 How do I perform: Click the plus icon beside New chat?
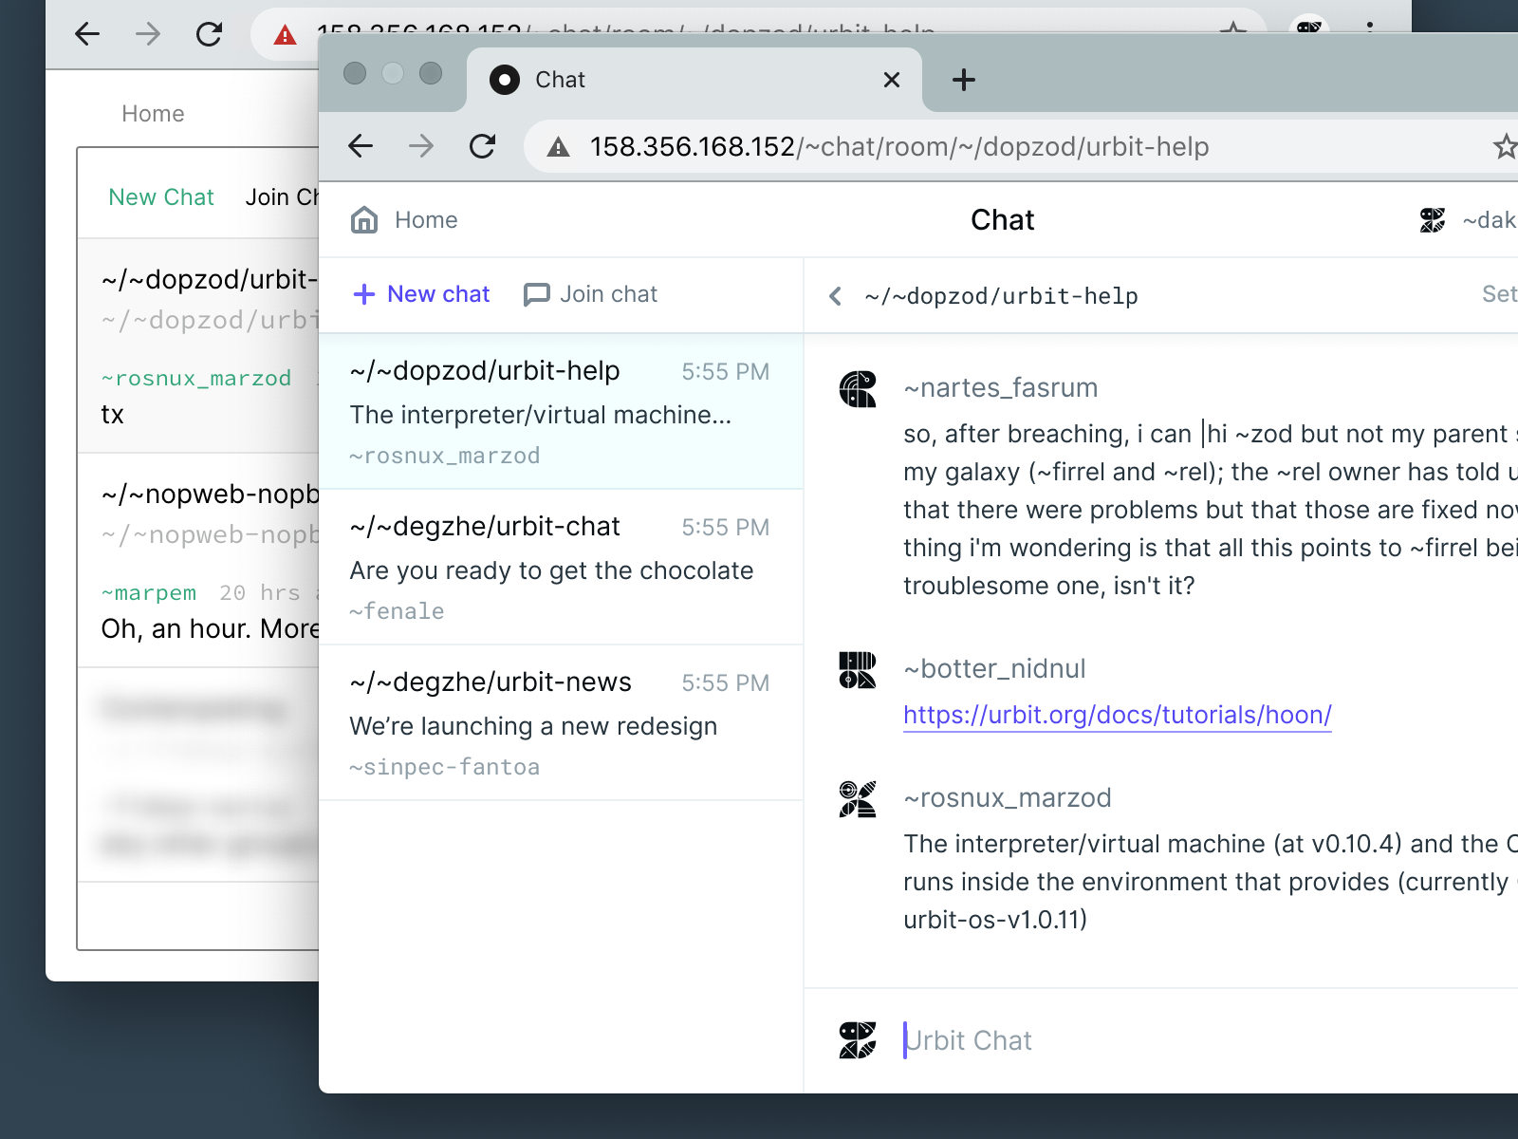pyautogui.click(x=364, y=294)
